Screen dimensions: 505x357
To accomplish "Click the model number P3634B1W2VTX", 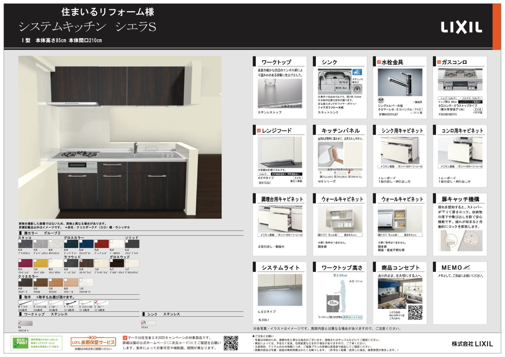I will click(448, 114).
